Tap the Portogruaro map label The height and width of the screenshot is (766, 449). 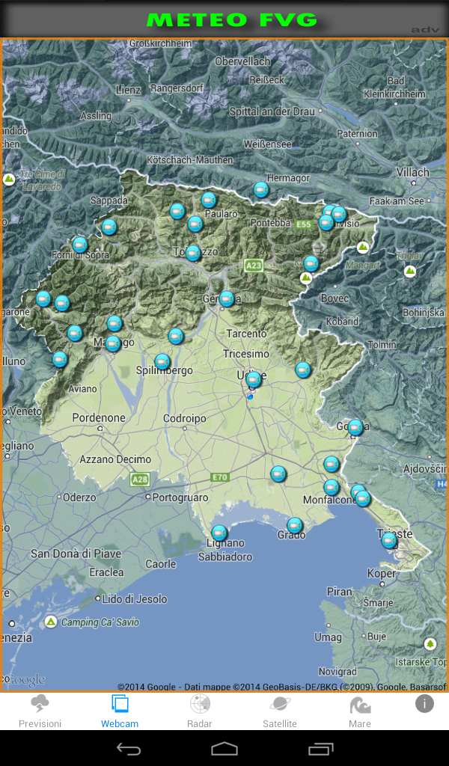click(180, 497)
